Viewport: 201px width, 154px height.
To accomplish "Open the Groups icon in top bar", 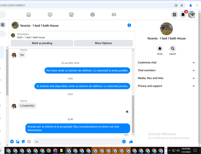I will [92, 14].
